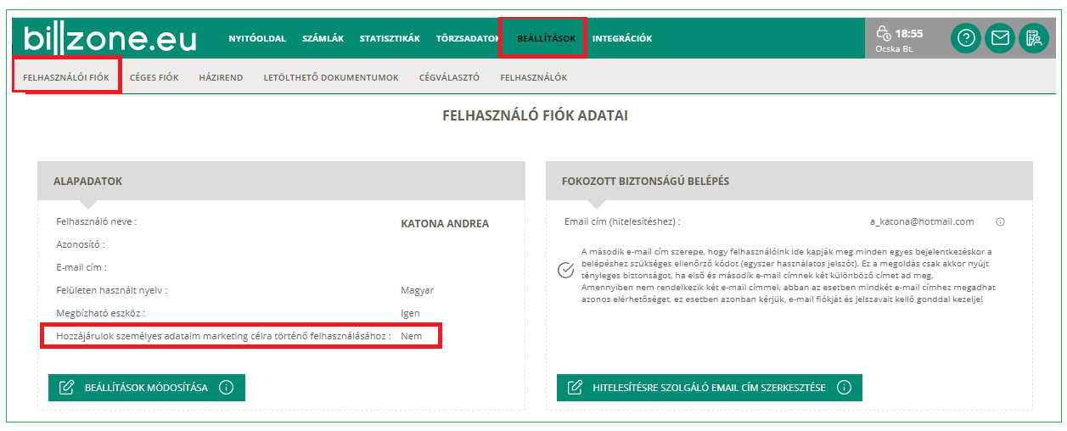
Task: Switch to Házirend tab
Action: point(221,77)
